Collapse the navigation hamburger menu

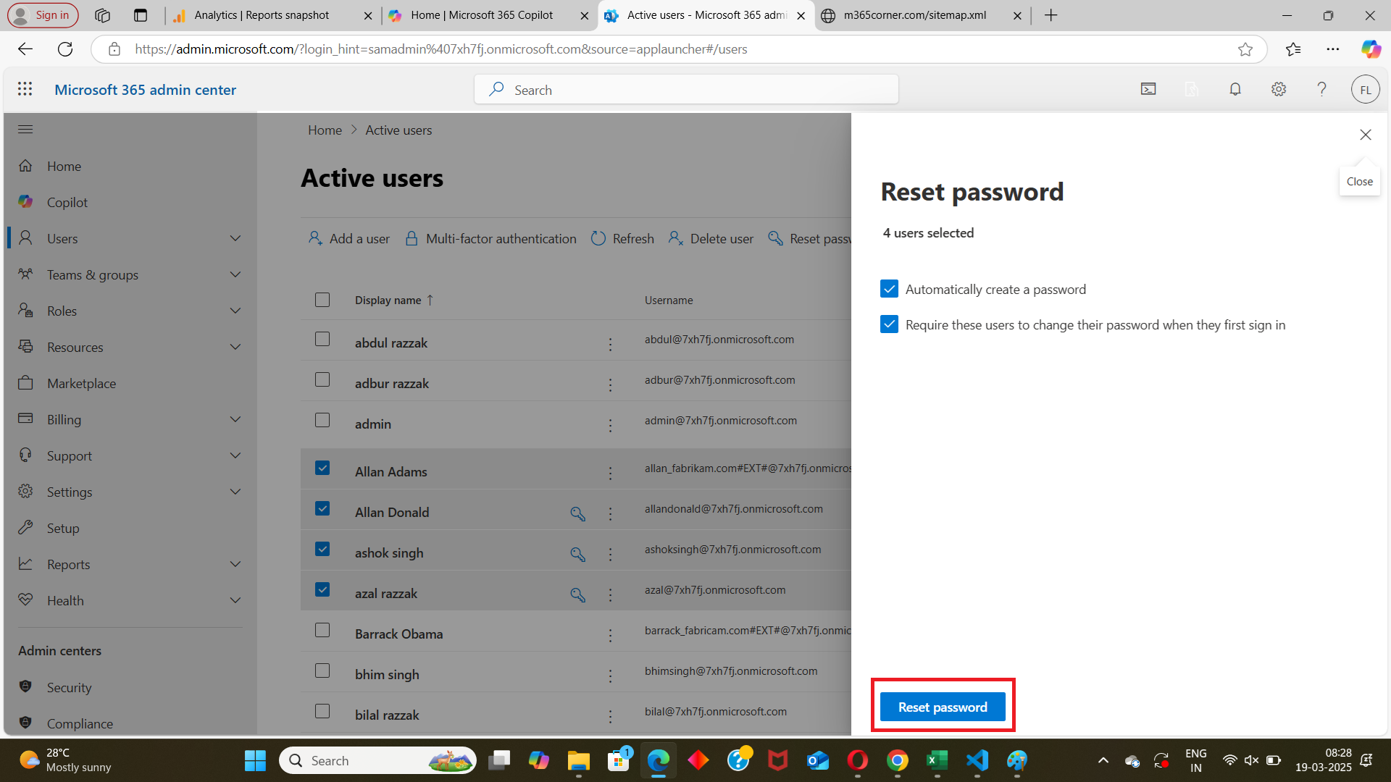tap(25, 130)
